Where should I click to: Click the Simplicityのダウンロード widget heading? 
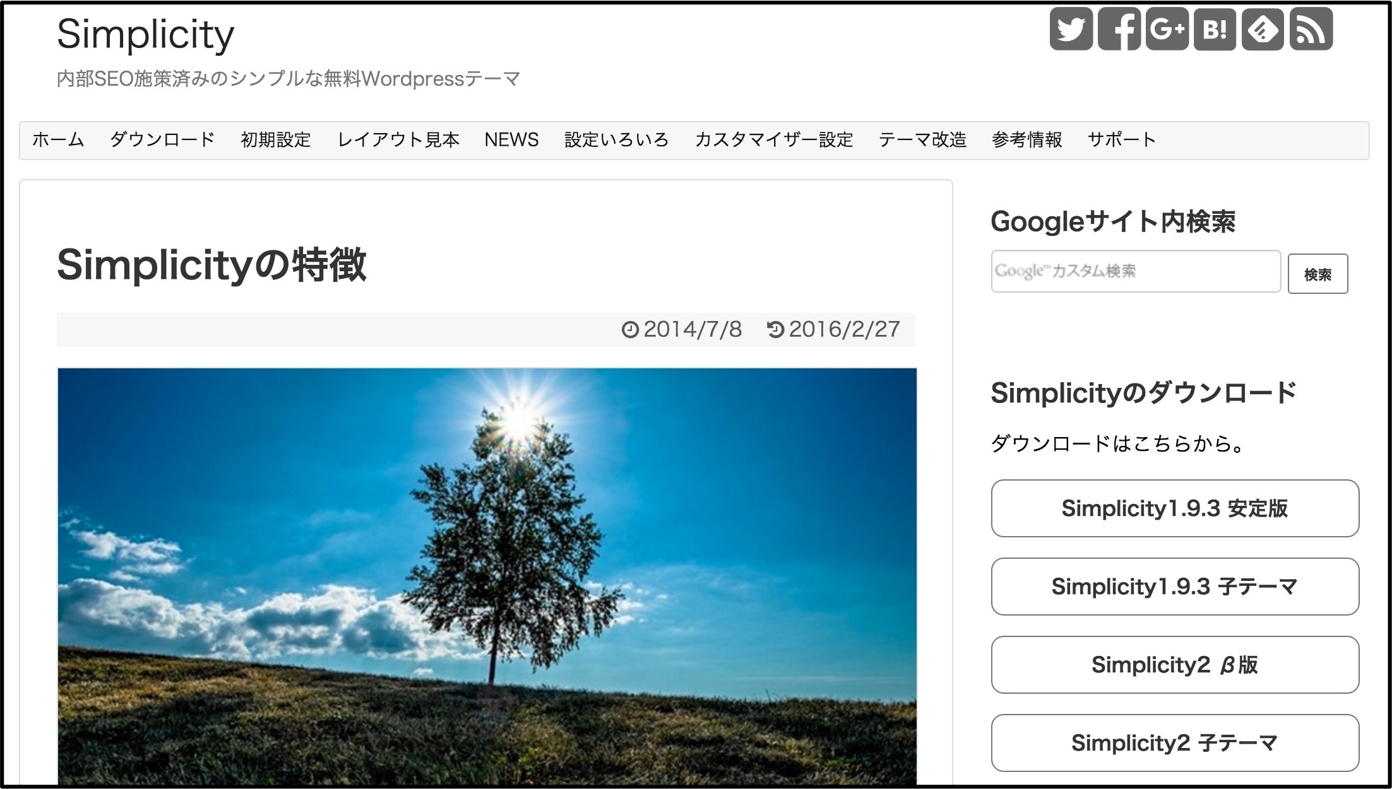click(1143, 394)
